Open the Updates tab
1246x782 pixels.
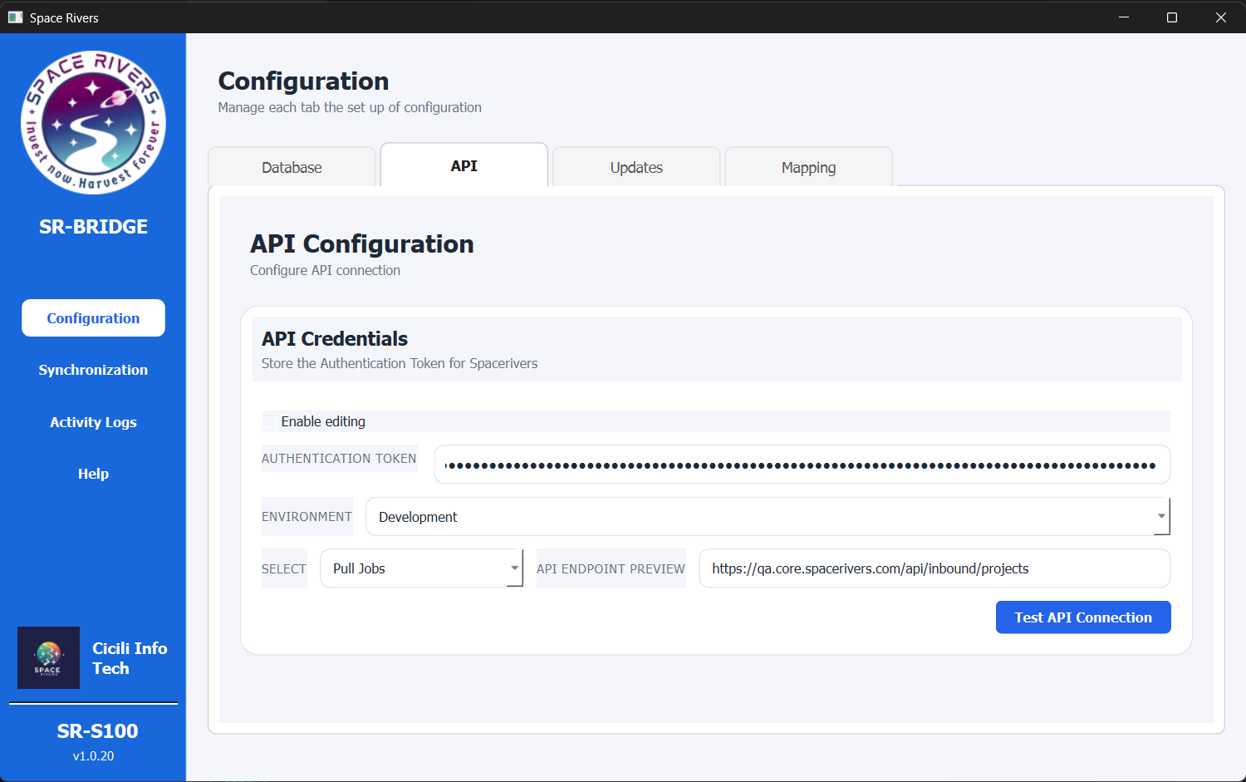point(636,167)
